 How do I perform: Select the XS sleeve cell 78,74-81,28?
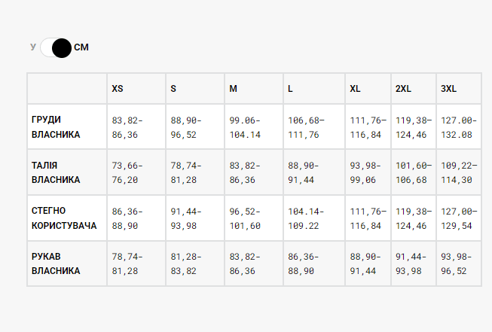click(x=127, y=263)
